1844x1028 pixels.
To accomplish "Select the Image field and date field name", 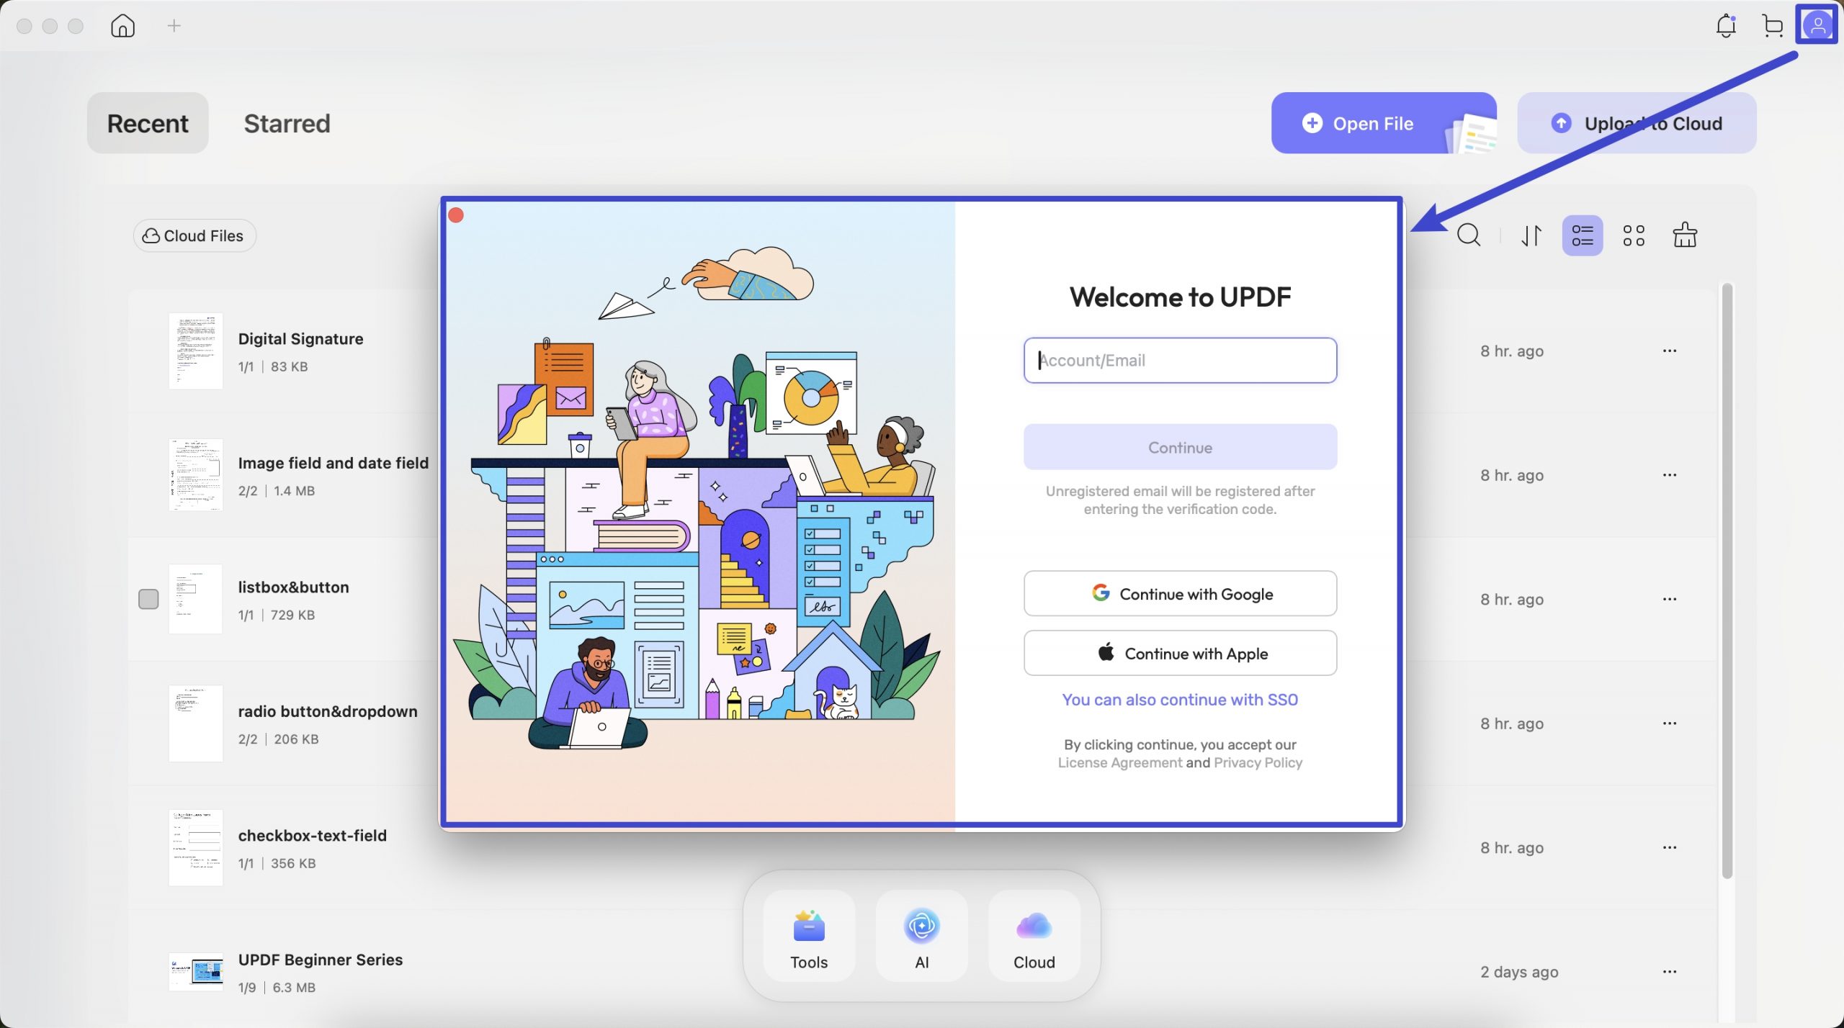I will [333, 463].
